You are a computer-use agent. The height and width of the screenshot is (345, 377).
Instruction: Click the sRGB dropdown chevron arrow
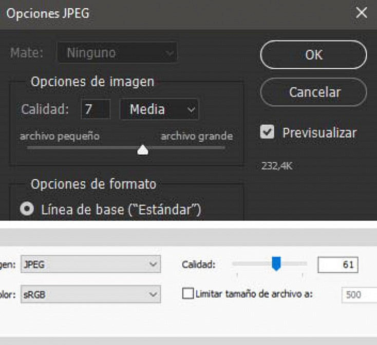[153, 294]
